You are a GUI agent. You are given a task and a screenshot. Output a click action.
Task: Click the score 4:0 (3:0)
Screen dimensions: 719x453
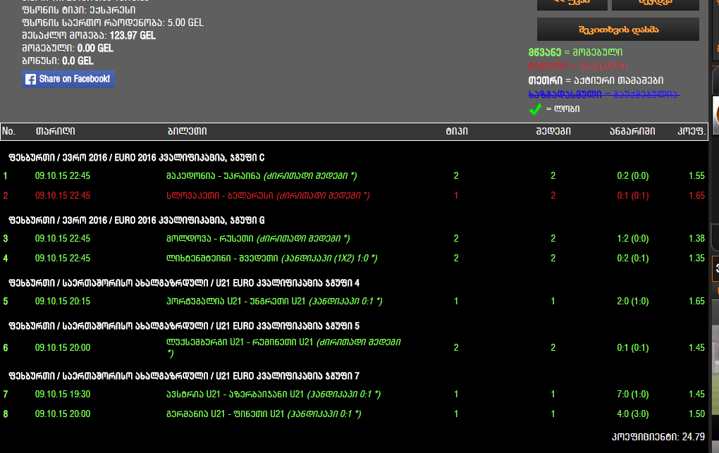point(633,414)
